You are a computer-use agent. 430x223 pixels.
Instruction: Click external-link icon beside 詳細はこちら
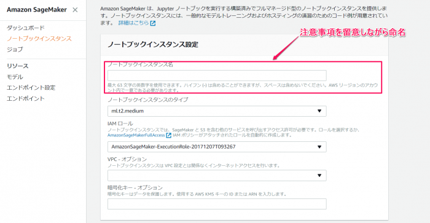pyautogui.click(x=153, y=23)
